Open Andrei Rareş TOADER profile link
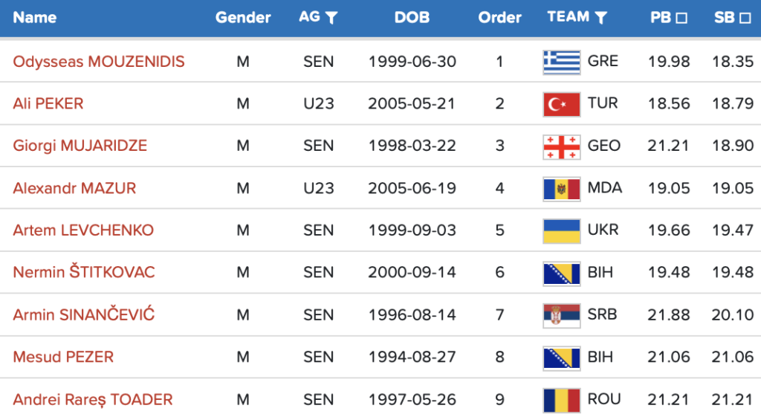761x417 pixels. coord(93,400)
